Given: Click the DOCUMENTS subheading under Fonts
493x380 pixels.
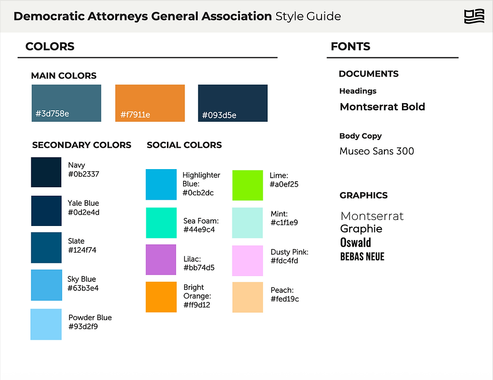Looking at the screenshot, I should 368,74.
